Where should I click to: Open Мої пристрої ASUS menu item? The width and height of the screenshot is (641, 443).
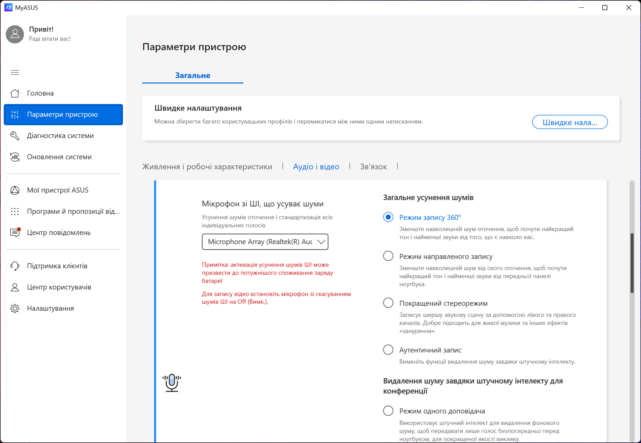63,190
